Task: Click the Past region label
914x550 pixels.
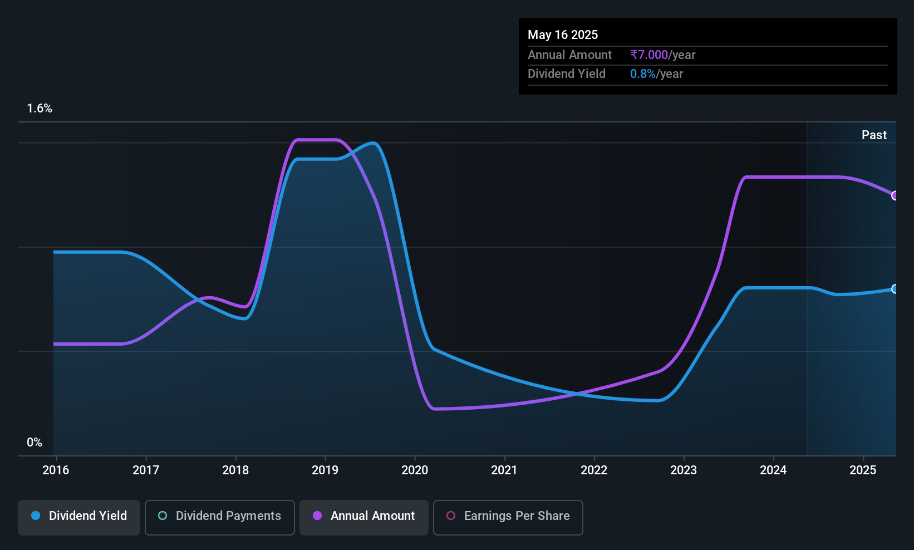Action: click(x=874, y=135)
